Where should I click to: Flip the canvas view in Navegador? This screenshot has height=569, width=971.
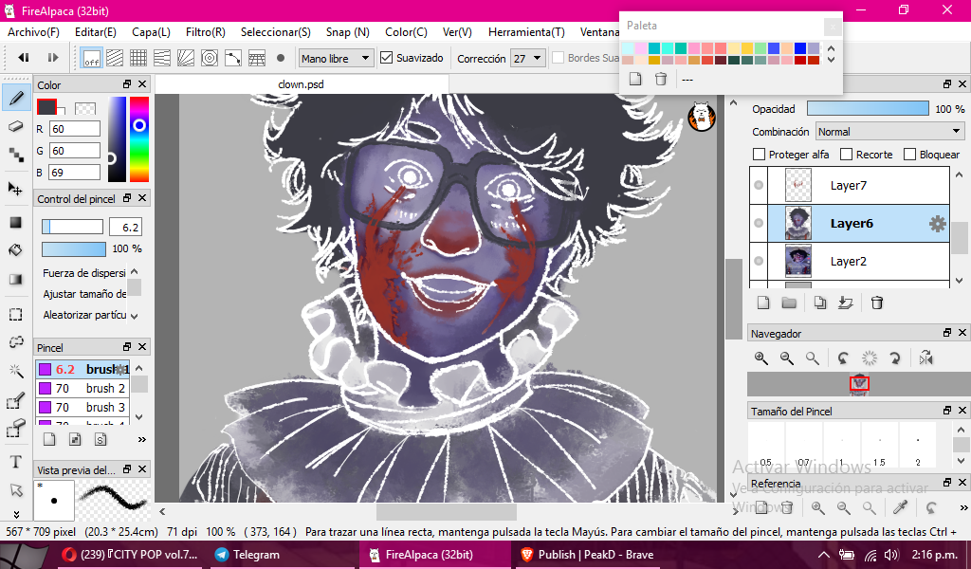point(925,358)
